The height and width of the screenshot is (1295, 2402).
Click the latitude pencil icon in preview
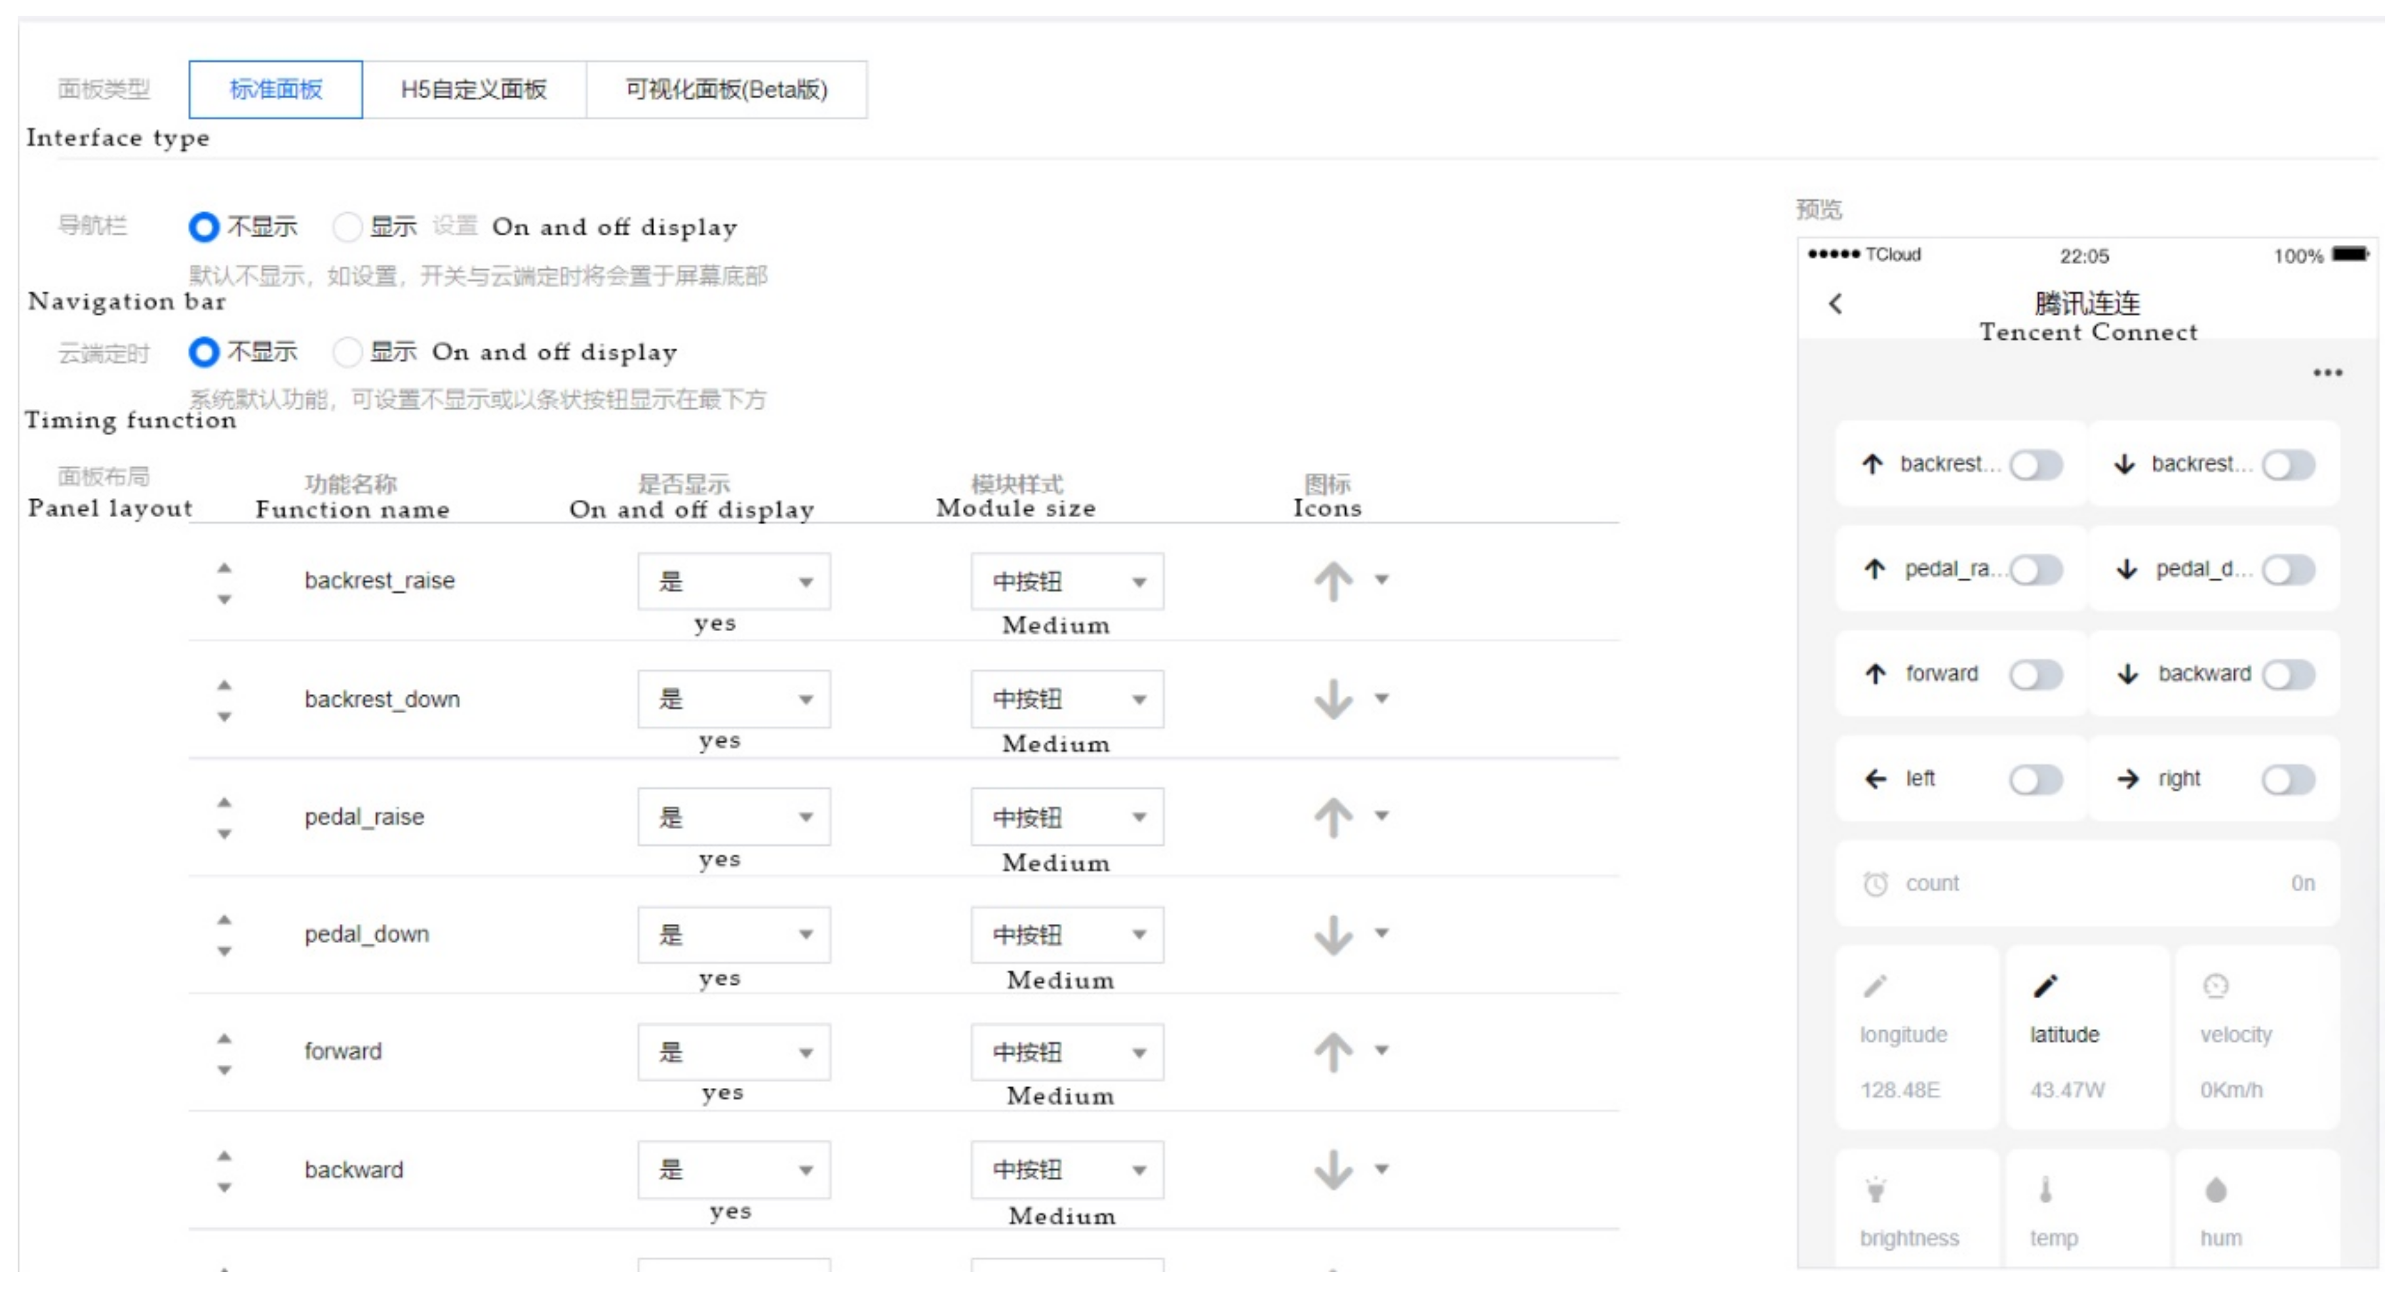2045,986
